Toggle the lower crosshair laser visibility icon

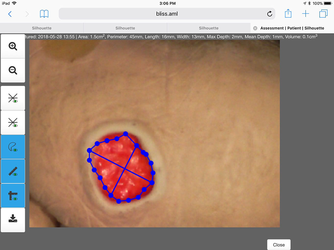pos(13,122)
